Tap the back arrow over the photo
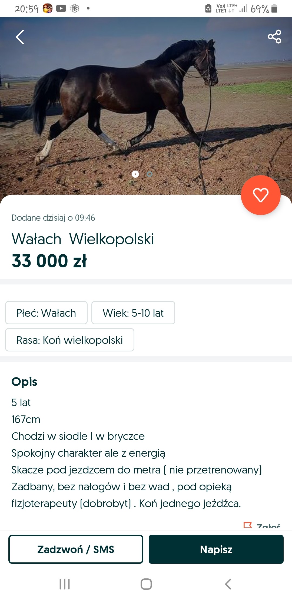 point(20,37)
